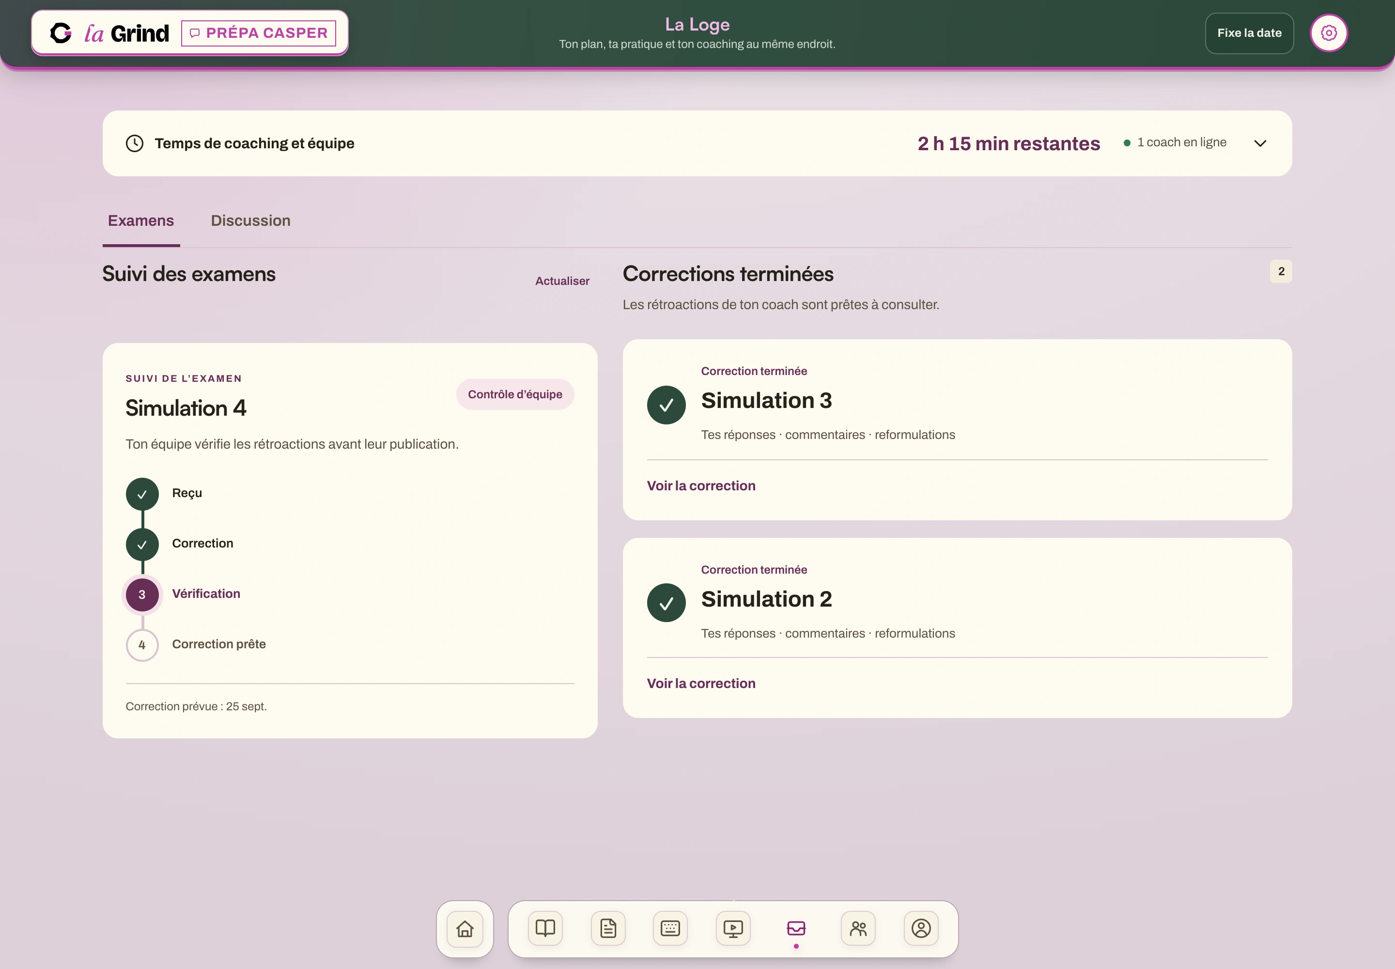This screenshot has height=969, width=1395.
Task: Open Voir la correction for Simulation 2
Action: 701,684
